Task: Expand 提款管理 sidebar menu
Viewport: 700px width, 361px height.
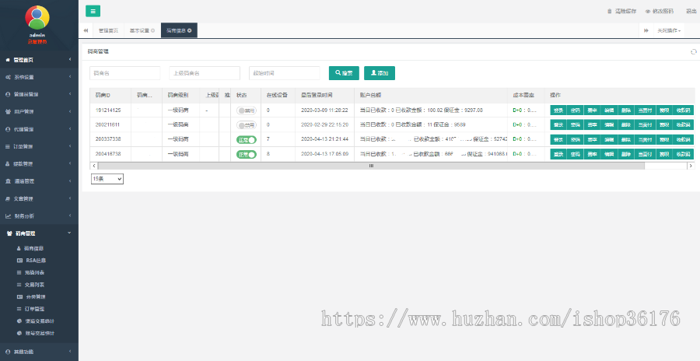Action: (40, 164)
